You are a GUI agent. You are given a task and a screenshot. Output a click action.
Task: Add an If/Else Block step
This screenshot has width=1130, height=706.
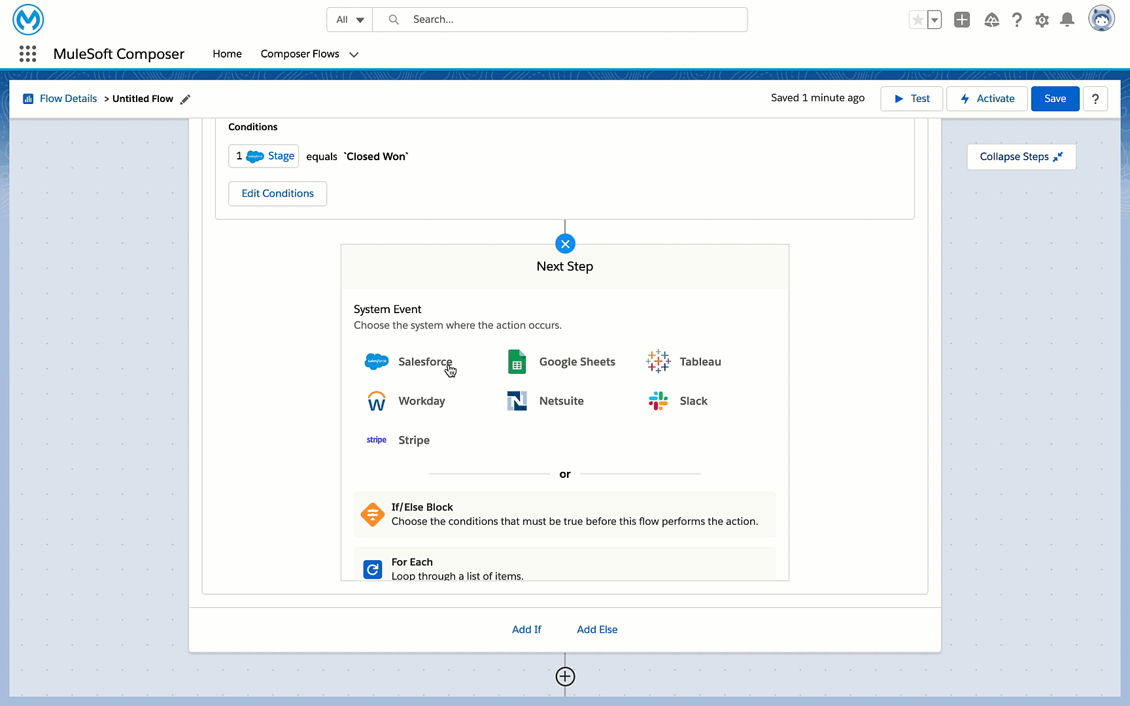[565, 514]
